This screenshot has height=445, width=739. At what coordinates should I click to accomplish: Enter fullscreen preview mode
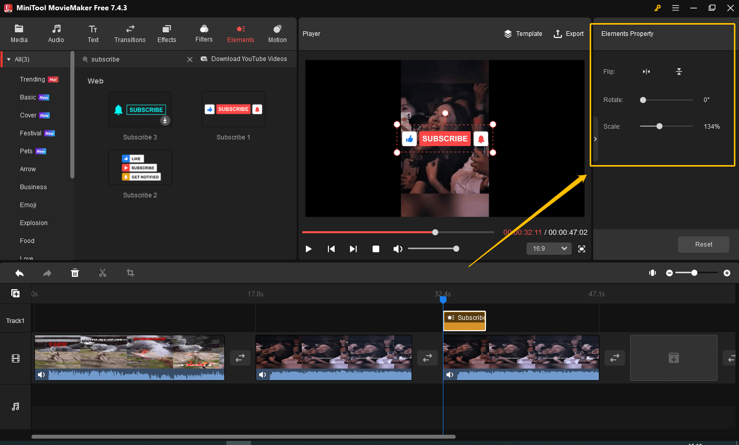tap(581, 249)
